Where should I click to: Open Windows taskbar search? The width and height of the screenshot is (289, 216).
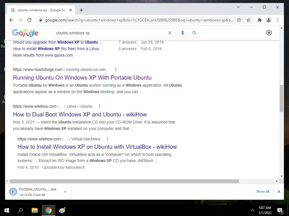(x=20, y=210)
